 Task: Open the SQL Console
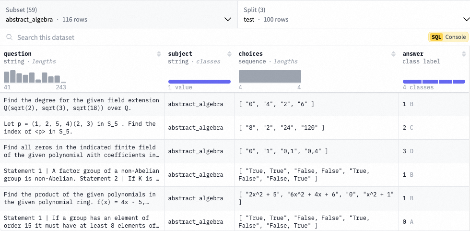(448, 37)
